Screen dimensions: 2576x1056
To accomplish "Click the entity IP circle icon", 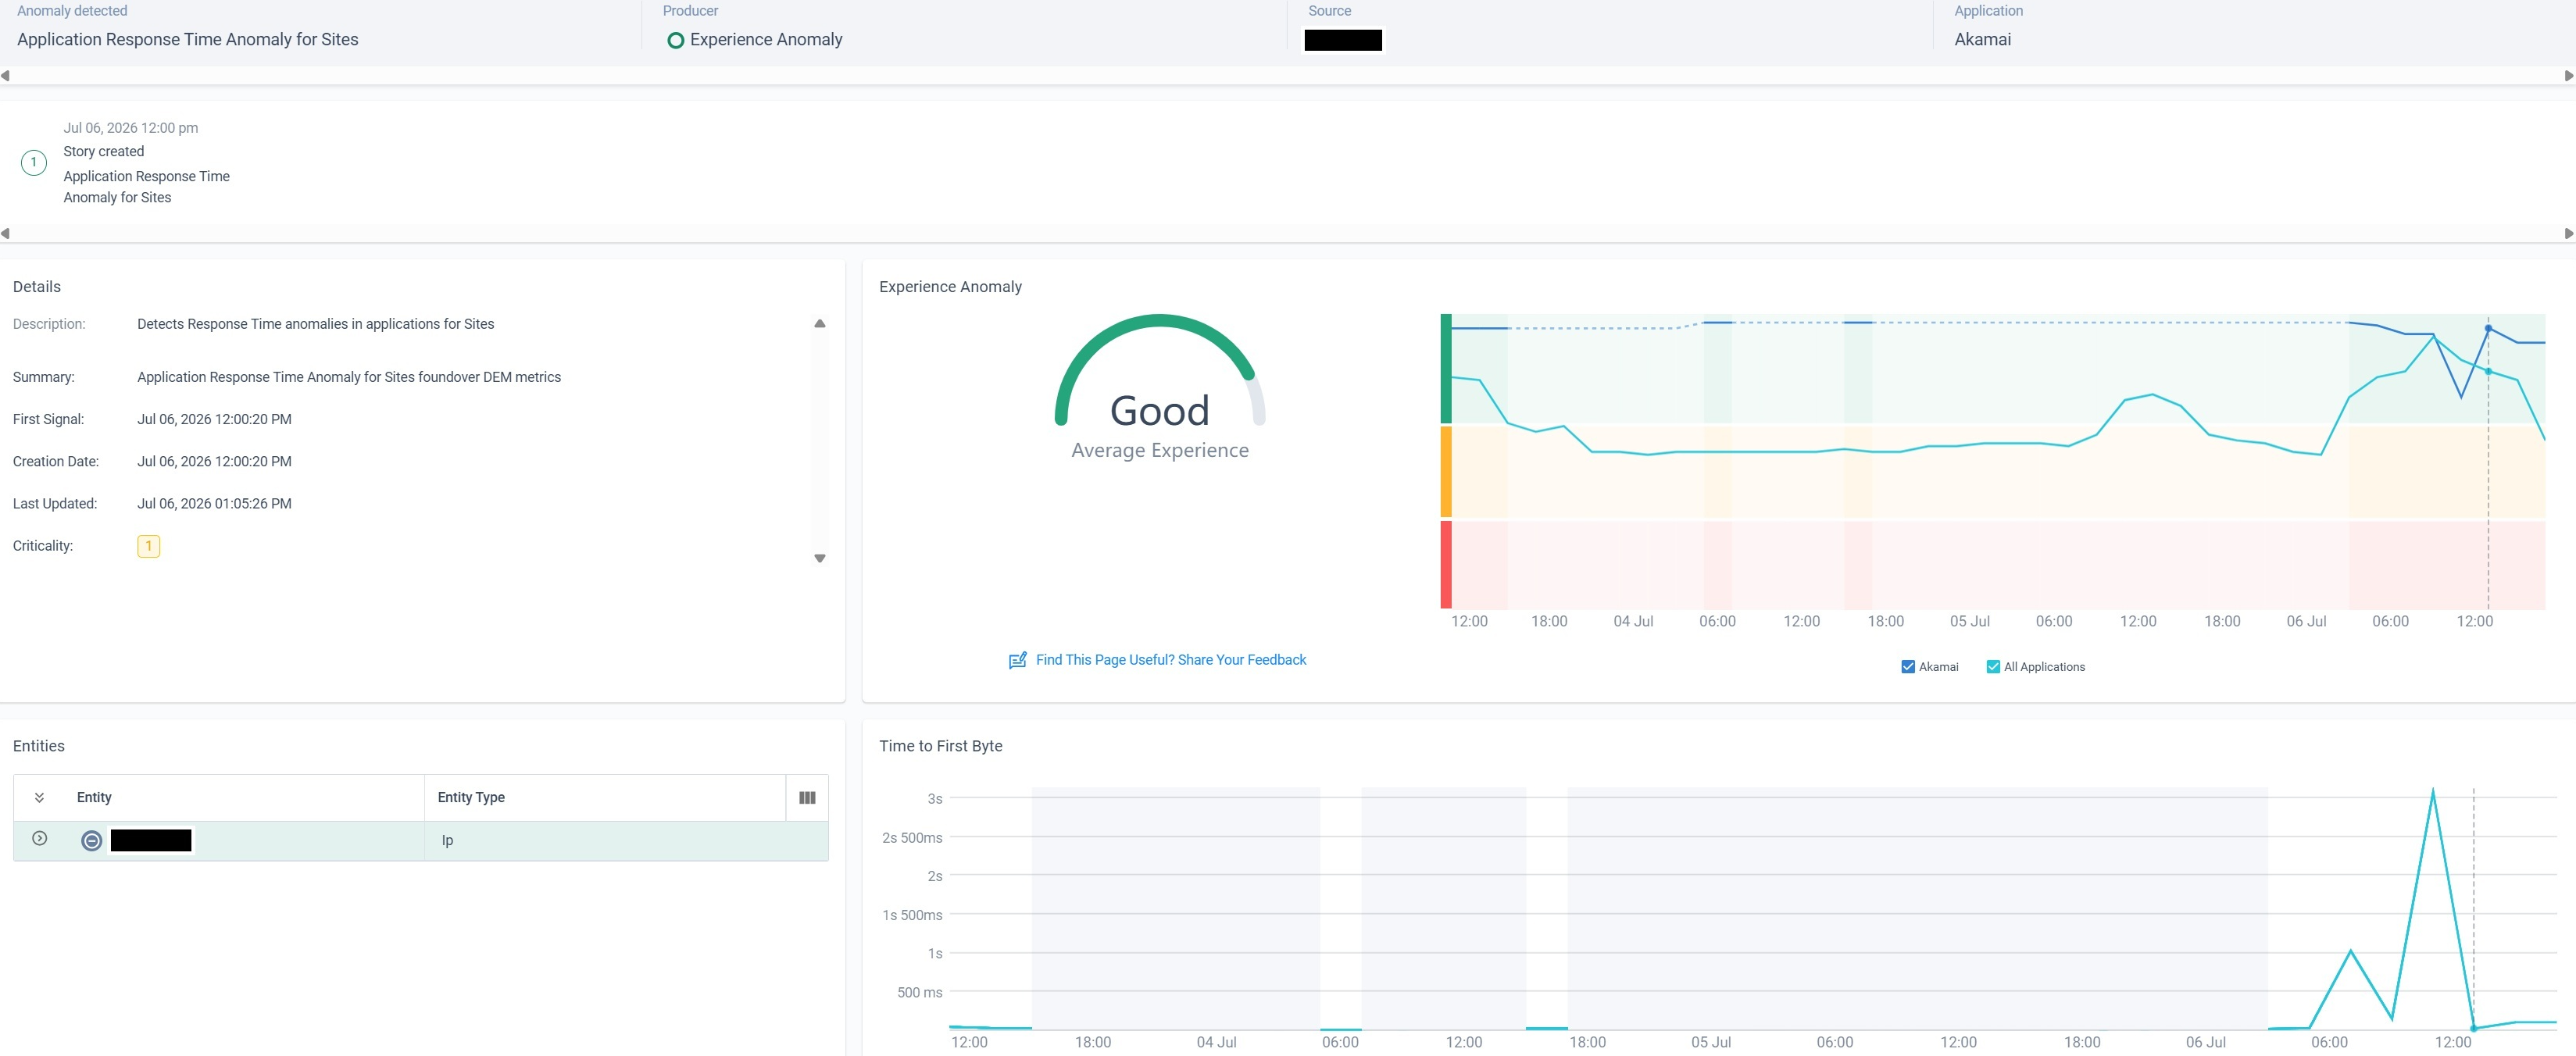I will point(91,841).
